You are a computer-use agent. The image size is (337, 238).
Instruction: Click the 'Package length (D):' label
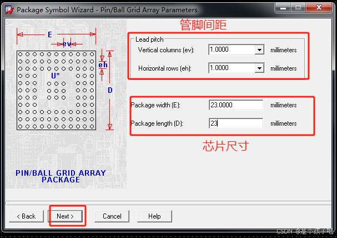coord(157,123)
